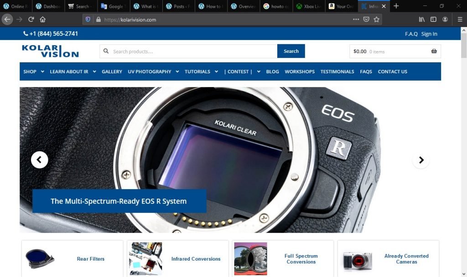Open the Full Spectrum Conversions link
The height and width of the screenshot is (277, 467).
coord(301,259)
